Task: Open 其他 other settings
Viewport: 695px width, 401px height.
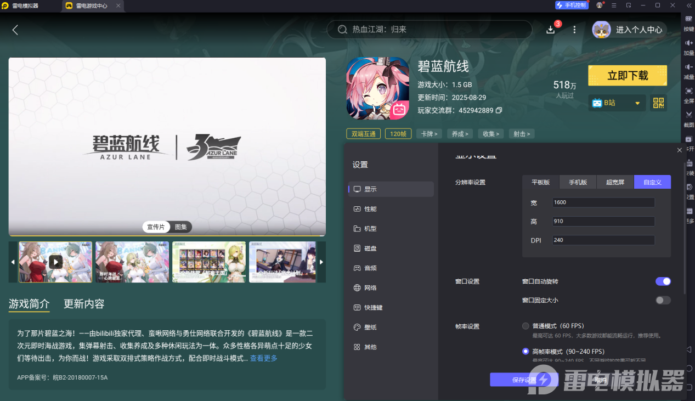Action: (x=391, y=347)
